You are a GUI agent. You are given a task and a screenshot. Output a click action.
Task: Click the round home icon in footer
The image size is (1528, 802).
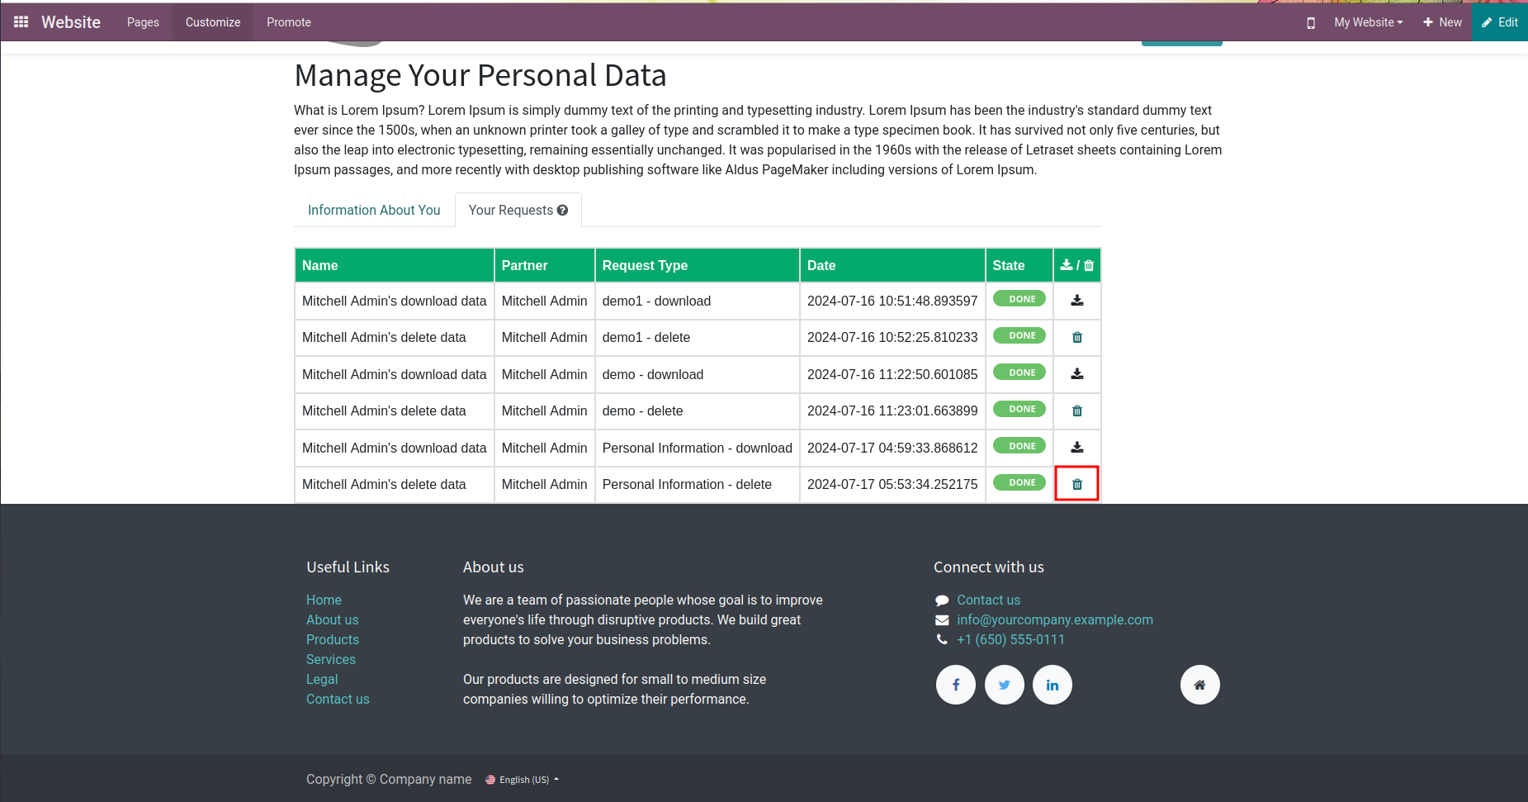(x=1200, y=685)
